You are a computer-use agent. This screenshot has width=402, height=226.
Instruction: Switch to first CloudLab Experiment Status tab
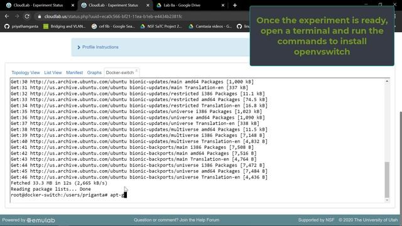[x=38, y=5]
